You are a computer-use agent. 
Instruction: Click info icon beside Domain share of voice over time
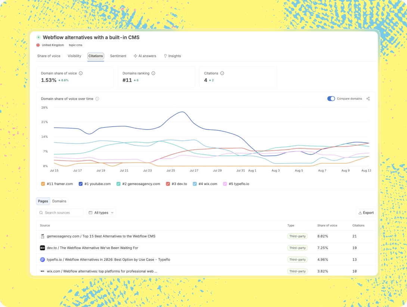tap(97, 99)
